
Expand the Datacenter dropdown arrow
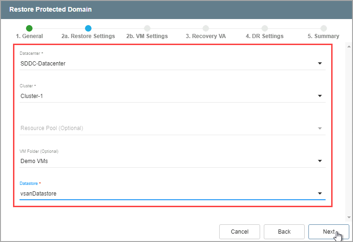[x=320, y=64]
